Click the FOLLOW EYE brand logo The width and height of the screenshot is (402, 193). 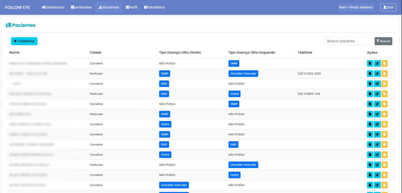click(x=17, y=7)
